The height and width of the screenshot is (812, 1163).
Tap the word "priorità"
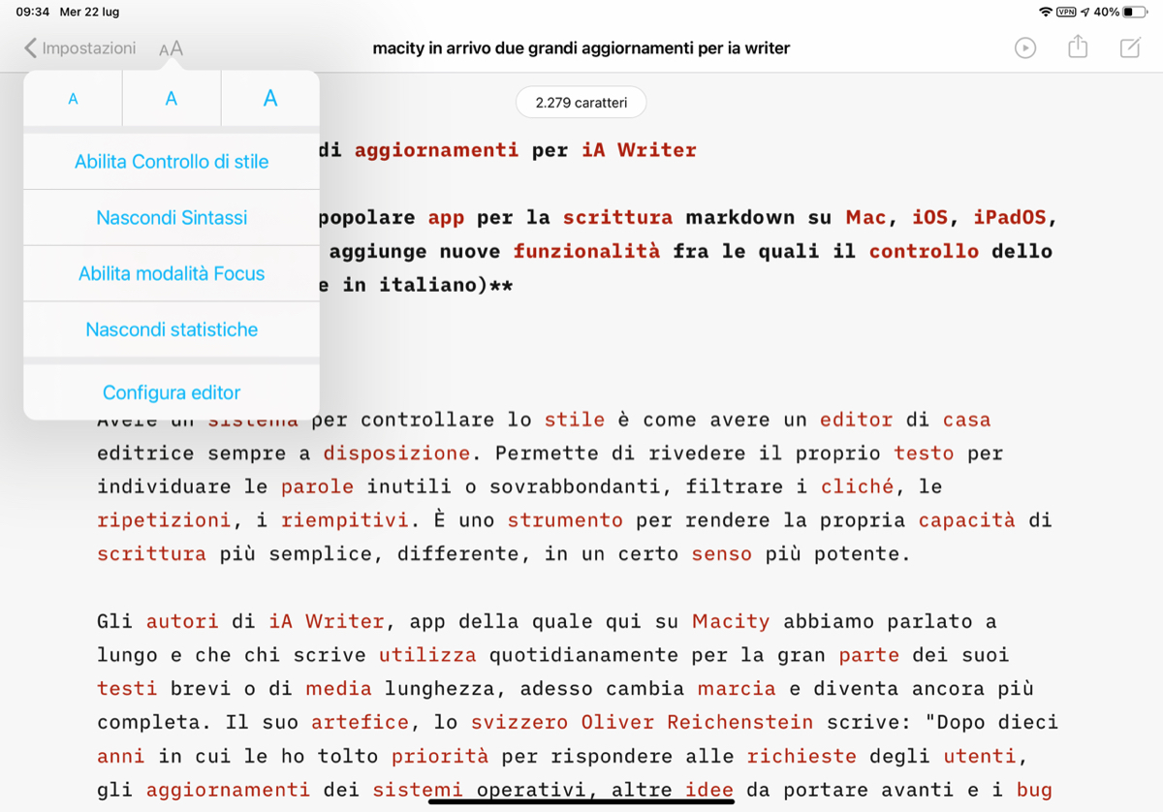pyautogui.click(x=440, y=756)
